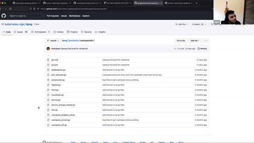Viewport: 254px width, 143px height.
Task: Open site security lock icon in address bar
Action: [35, 9]
